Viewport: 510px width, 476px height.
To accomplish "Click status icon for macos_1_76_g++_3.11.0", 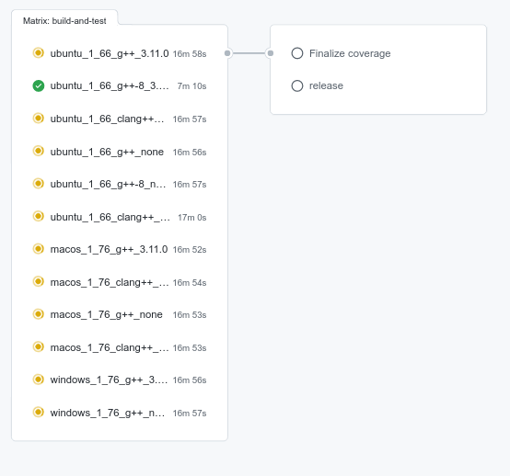I will [x=39, y=249].
